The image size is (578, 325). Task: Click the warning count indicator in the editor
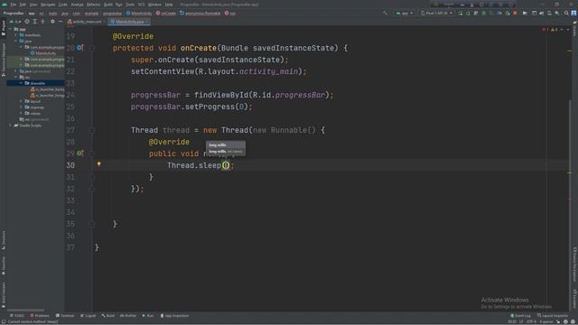click(x=554, y=30)
